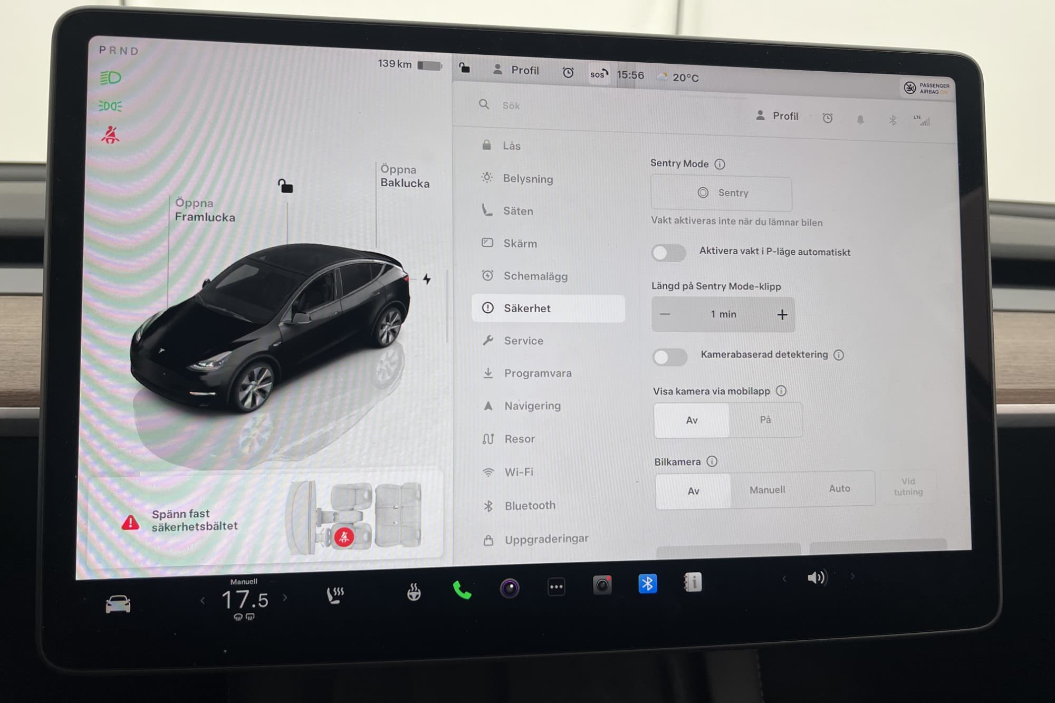Tap the lock icon in top status bar
The image size is (1055, 703).
coord(464,68)
